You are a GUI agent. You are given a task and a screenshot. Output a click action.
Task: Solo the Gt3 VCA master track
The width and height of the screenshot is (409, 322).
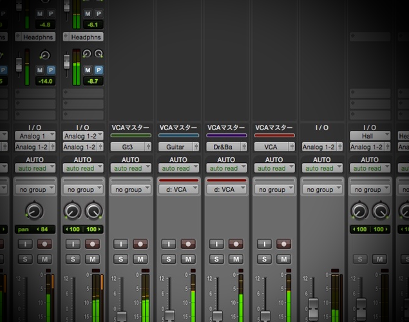[x=121, y=259]
